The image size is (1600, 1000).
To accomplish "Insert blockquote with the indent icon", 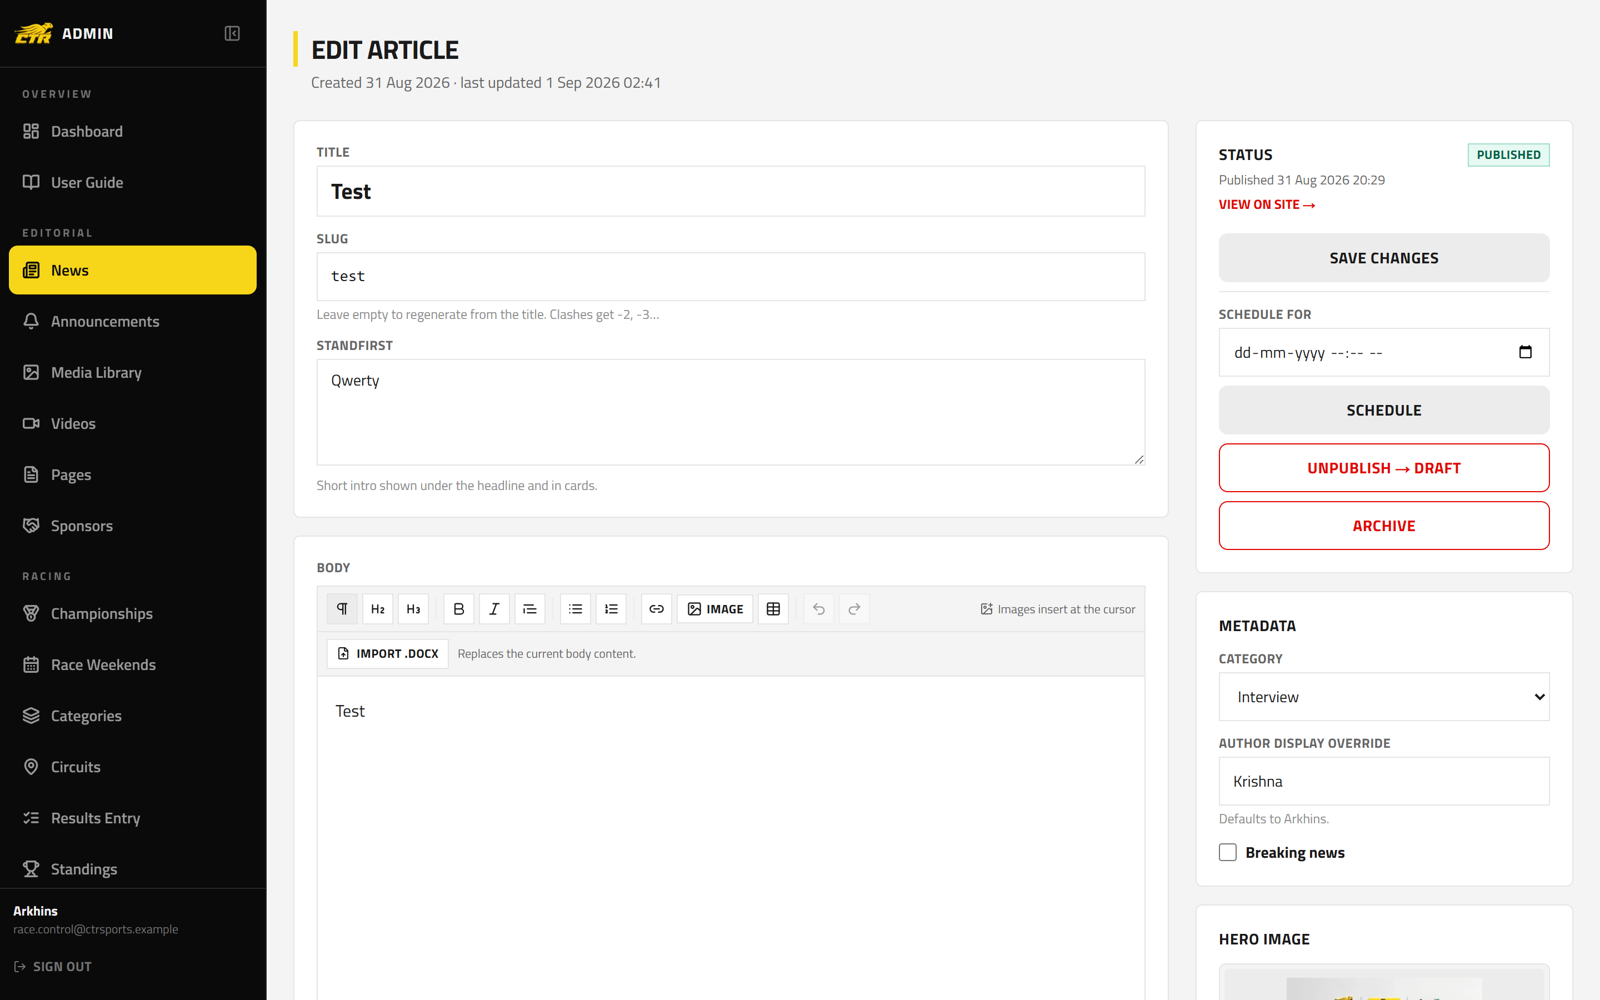I will [529, 608].
